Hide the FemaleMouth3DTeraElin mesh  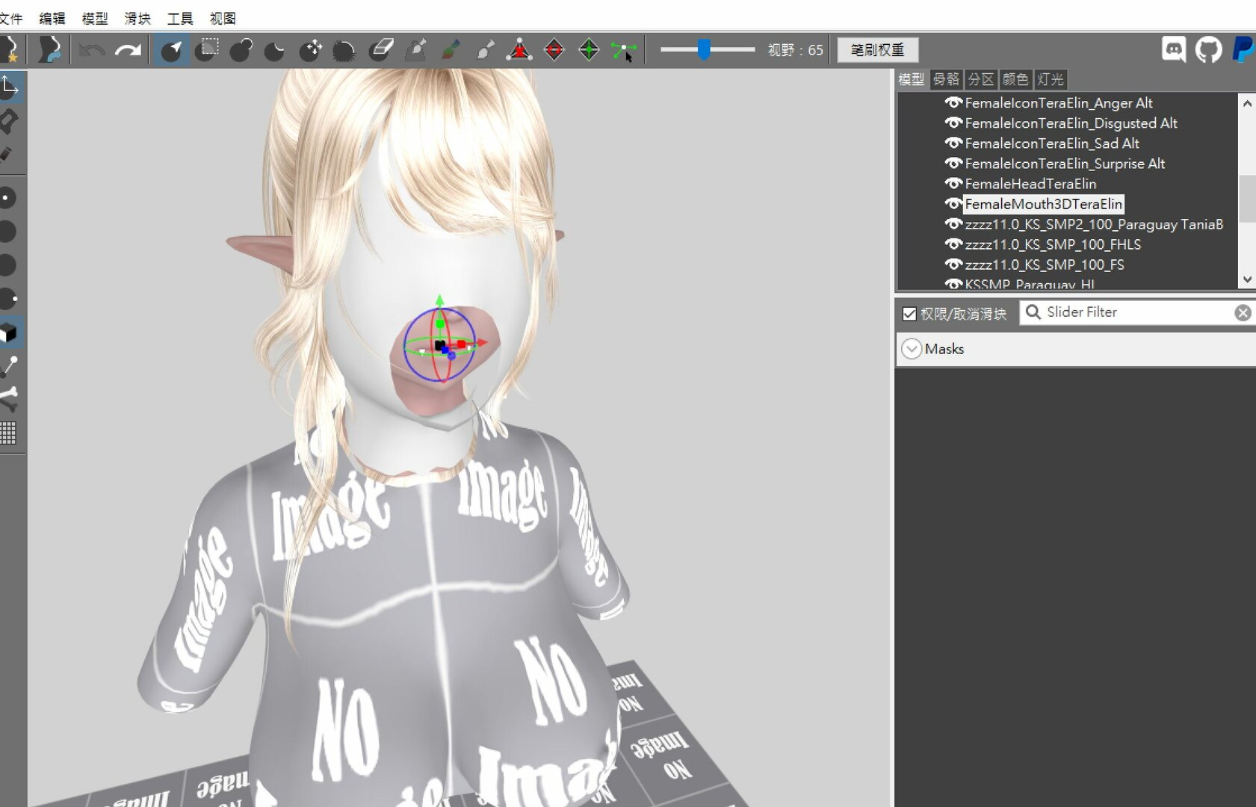tap(953, 203)
